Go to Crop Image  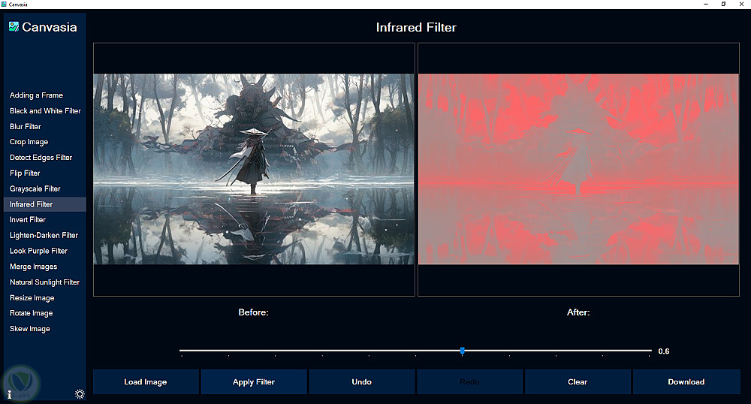pyautogui.click(x=29, y=142)
